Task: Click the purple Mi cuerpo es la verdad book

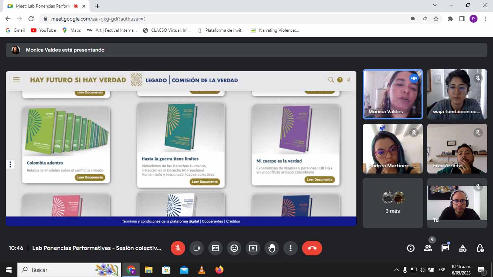Action: point(296,129)
